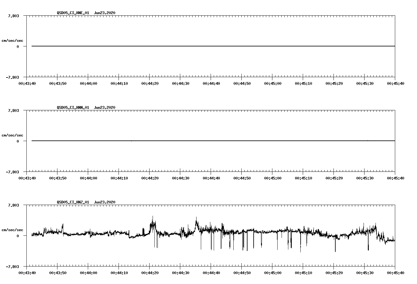Screen dimensions: 417x284
Task: Click the 00:45:30 time label under HNZ plot
Action: (365, 273)
